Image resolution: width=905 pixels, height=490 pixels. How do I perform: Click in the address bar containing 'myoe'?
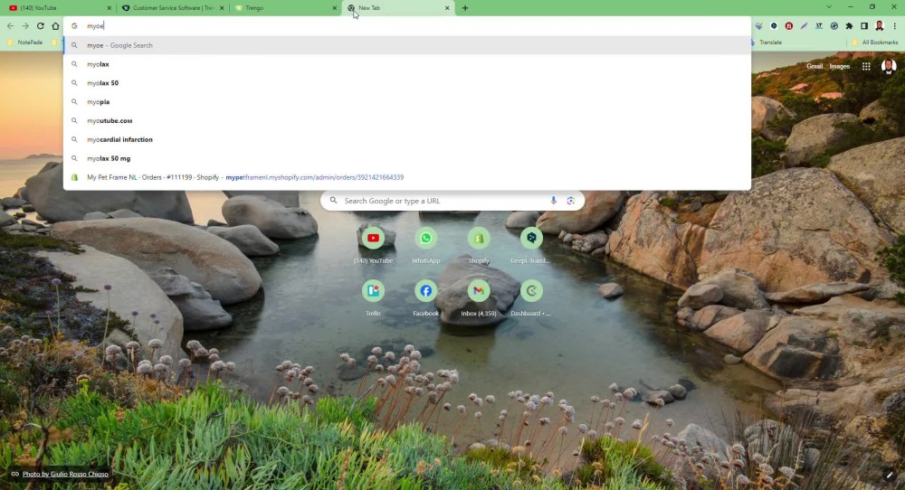coord(407,26)
